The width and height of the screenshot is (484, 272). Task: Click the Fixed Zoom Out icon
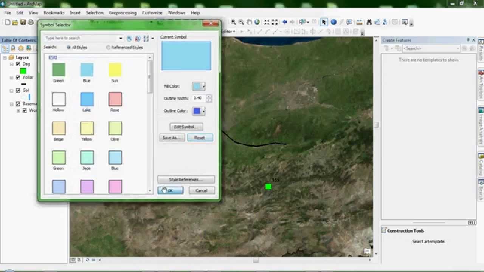275,22
